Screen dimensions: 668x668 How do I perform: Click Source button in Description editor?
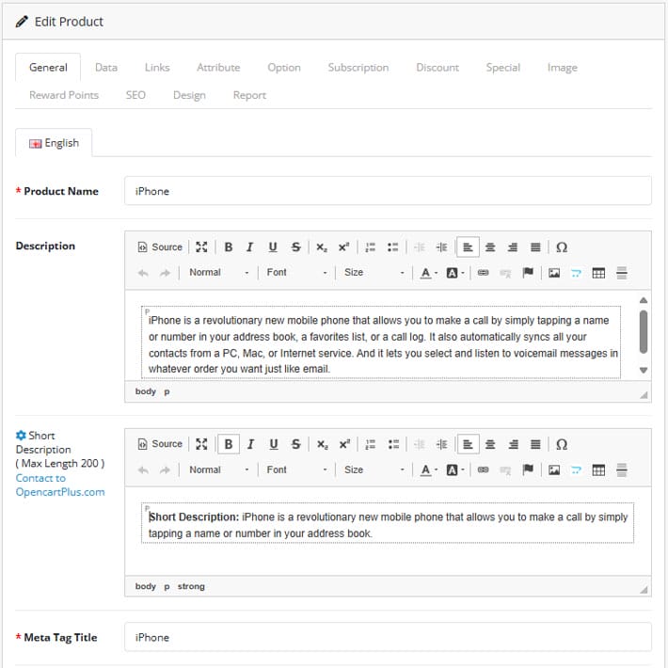pos(160,247)
